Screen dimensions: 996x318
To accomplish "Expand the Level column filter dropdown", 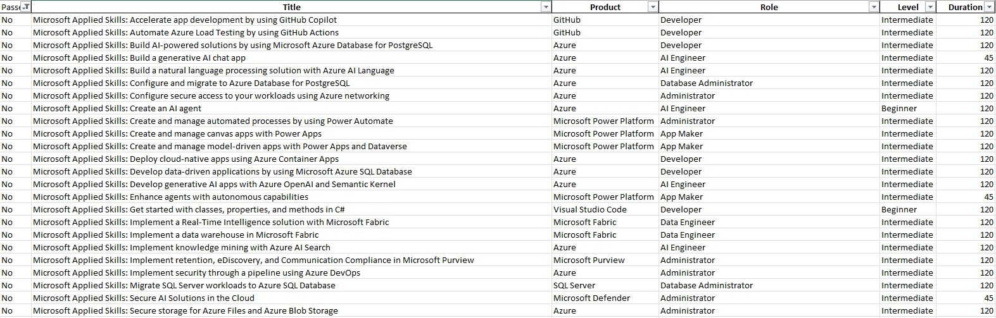I will [930, 7].
